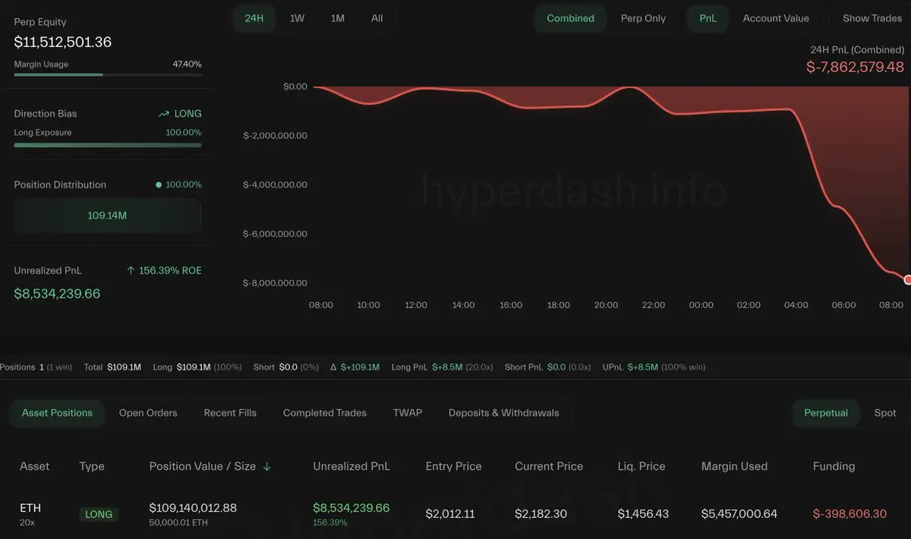Show the All time range
Image resolution: width=911 pixels, height=539 pixels.
377,18
